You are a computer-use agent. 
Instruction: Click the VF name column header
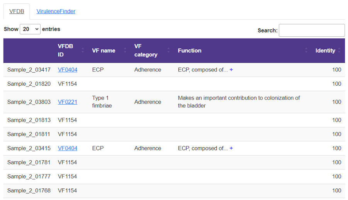point(104,51)
